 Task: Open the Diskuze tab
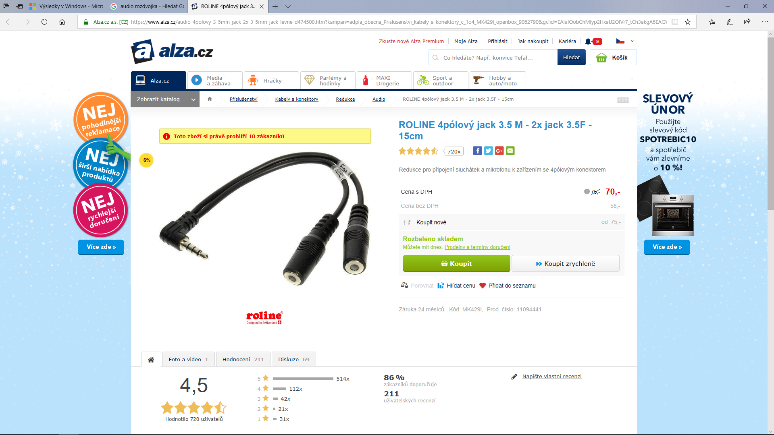[294, 359]
